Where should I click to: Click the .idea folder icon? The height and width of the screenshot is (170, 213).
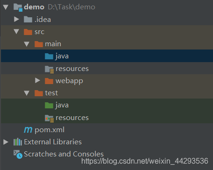coord(28,20)
